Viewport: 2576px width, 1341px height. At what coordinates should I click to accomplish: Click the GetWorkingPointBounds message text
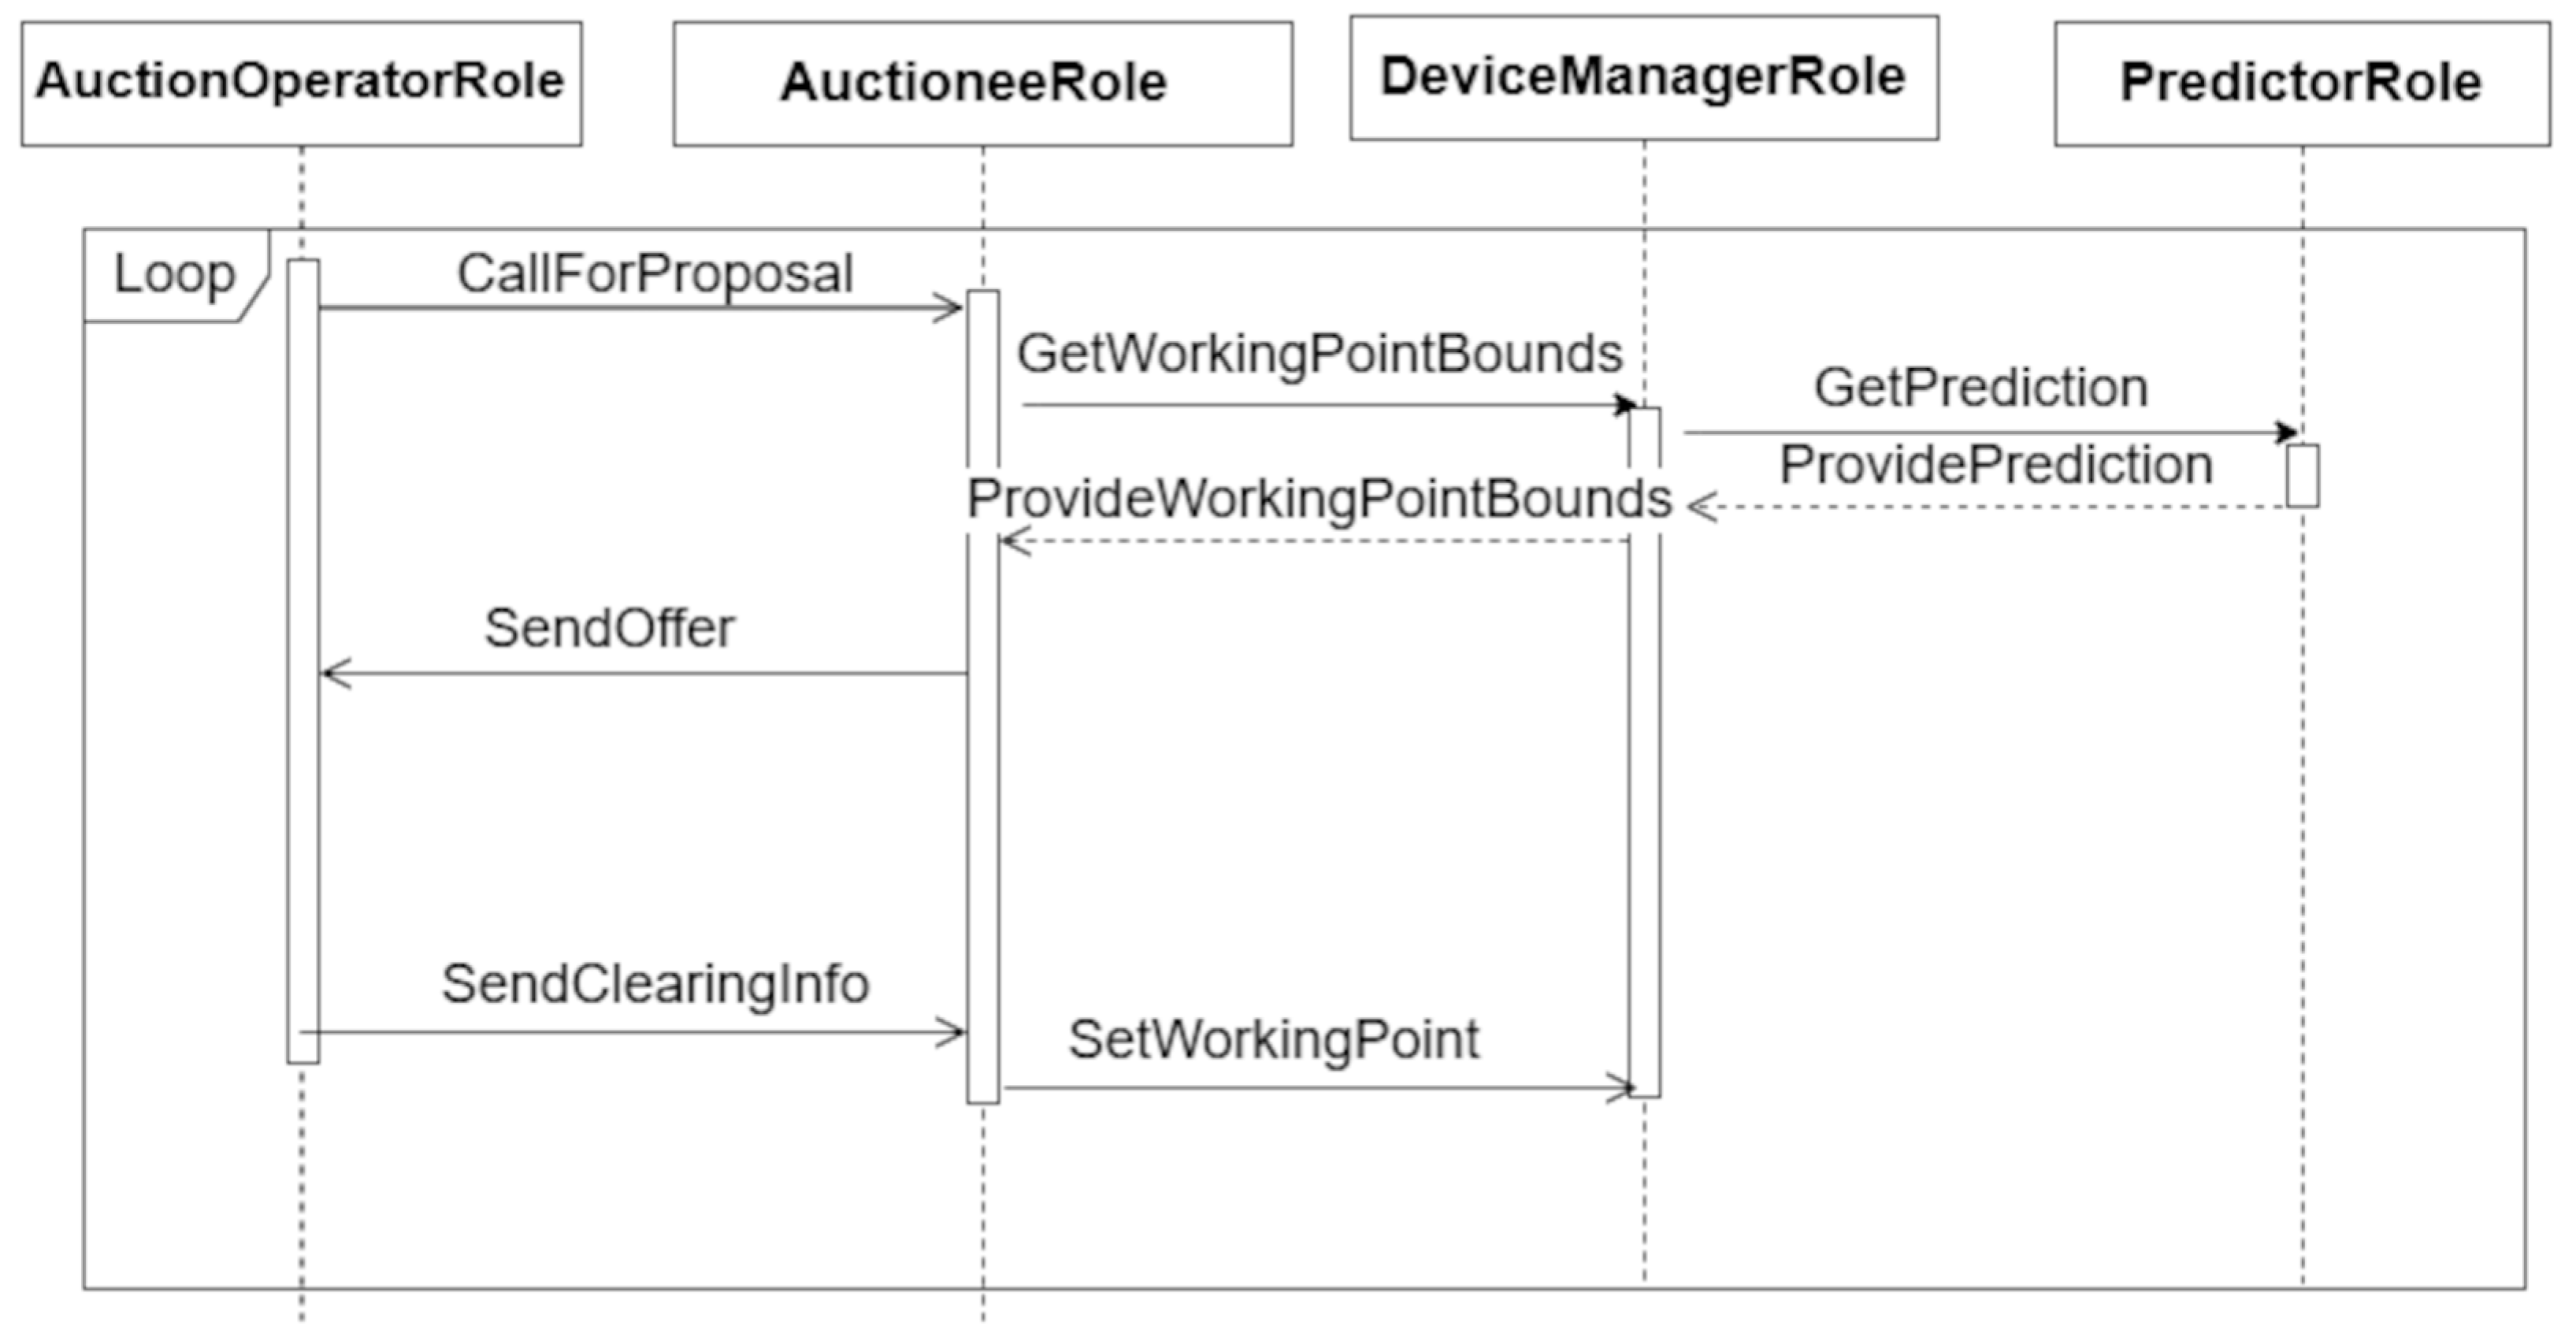tap(1319, 354)
